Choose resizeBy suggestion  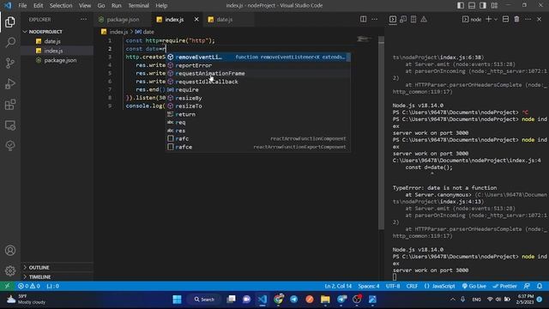click(258, 98)
